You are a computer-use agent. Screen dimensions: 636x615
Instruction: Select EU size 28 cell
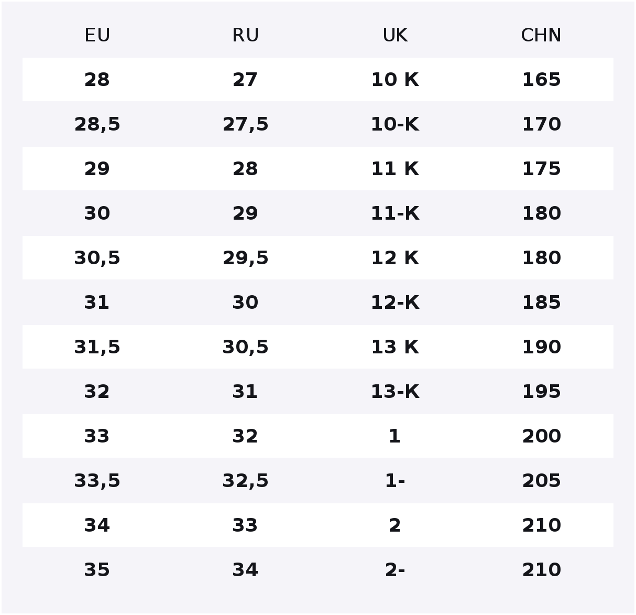tap(97, 80)
